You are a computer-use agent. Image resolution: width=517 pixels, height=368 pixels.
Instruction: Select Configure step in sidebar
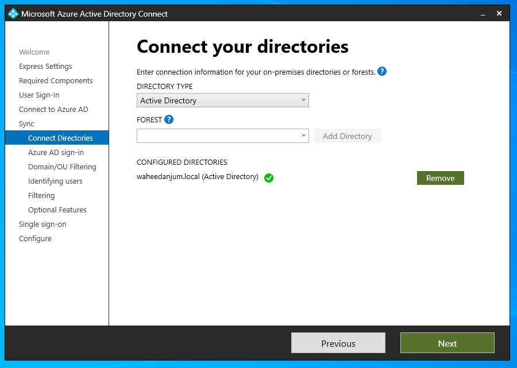[35, 238]
